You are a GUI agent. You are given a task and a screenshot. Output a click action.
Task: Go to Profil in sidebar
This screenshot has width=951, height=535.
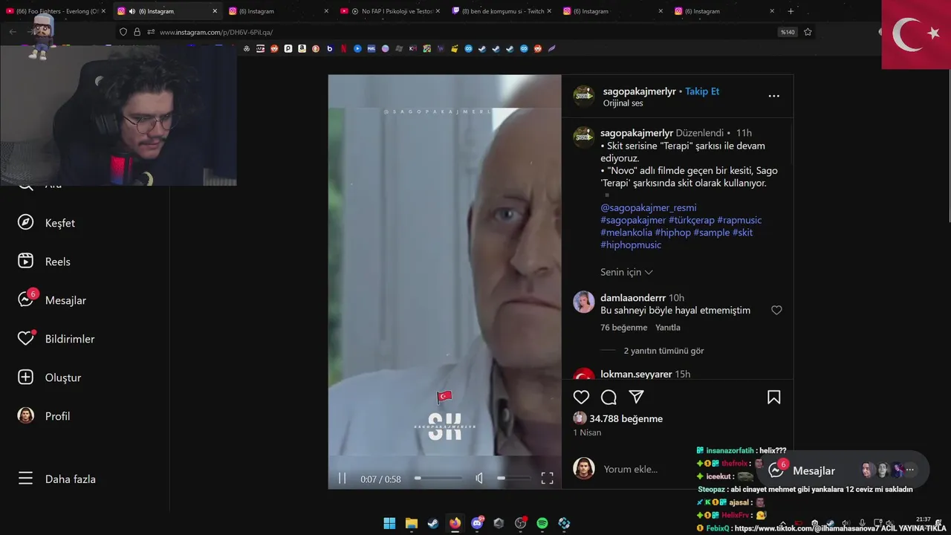(x=45, y=416)
